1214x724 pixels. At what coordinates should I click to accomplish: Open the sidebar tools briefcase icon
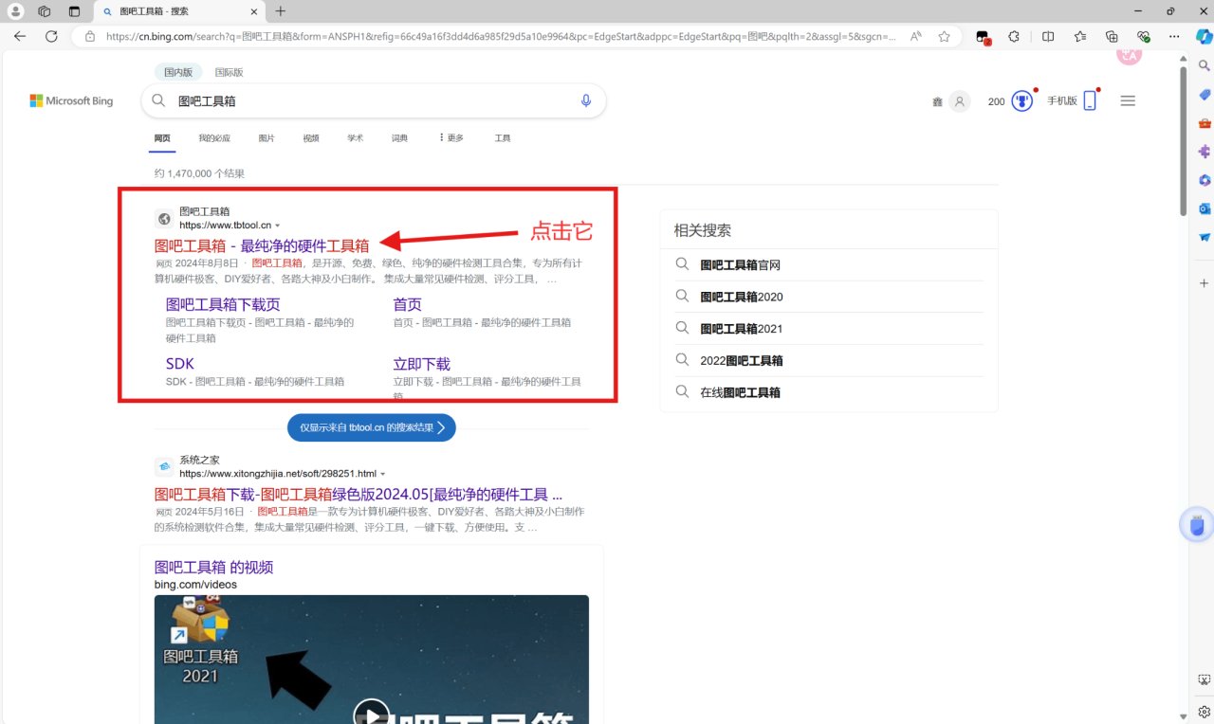click(1205, 123)
